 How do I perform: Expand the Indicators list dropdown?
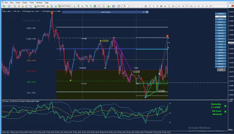[110, 6]
